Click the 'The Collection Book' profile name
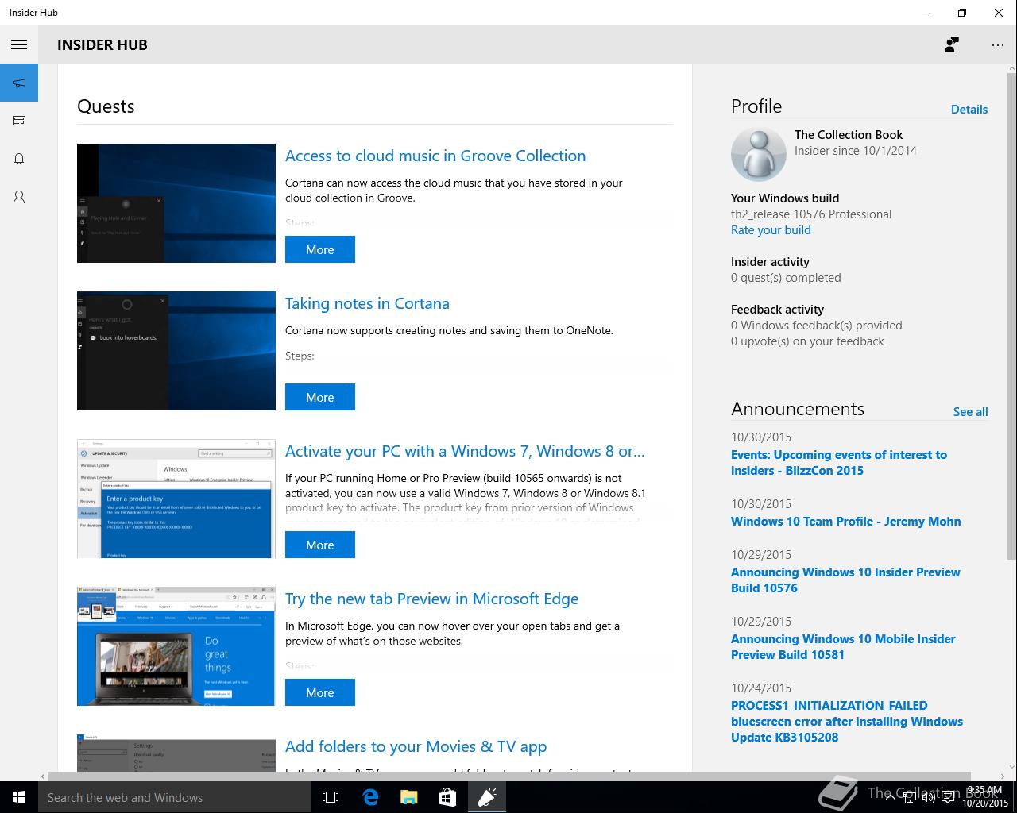 click(849, 135)
